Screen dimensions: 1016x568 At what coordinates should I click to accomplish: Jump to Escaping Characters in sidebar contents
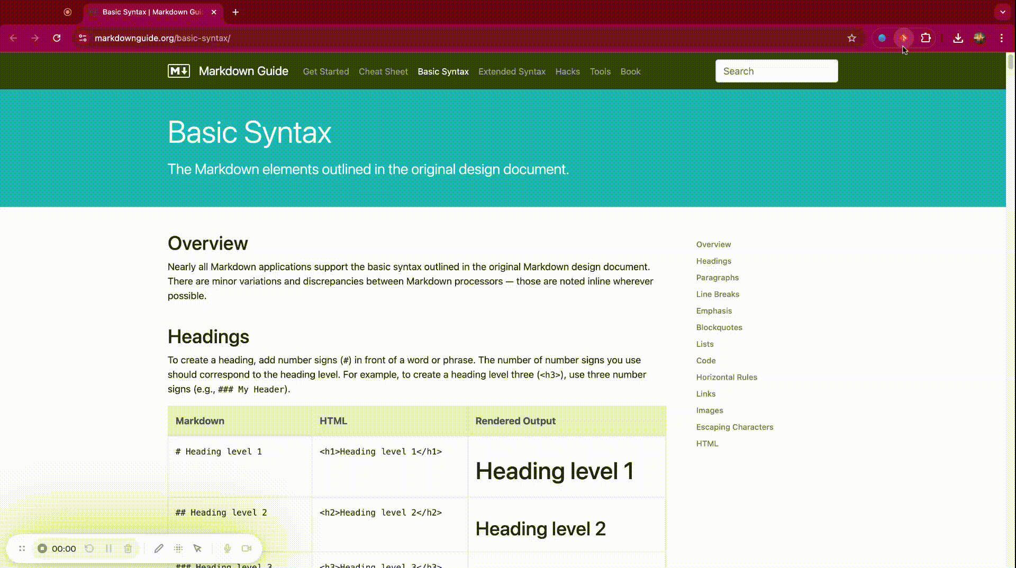point(734,427)
